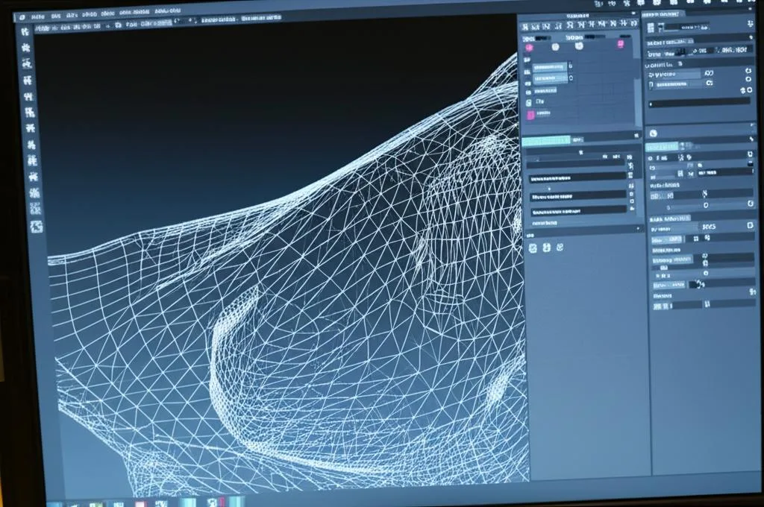The image size is (764, 507).
Task: Click the pink flower-shaped icon in the middle panel
Action: (530, 47)
